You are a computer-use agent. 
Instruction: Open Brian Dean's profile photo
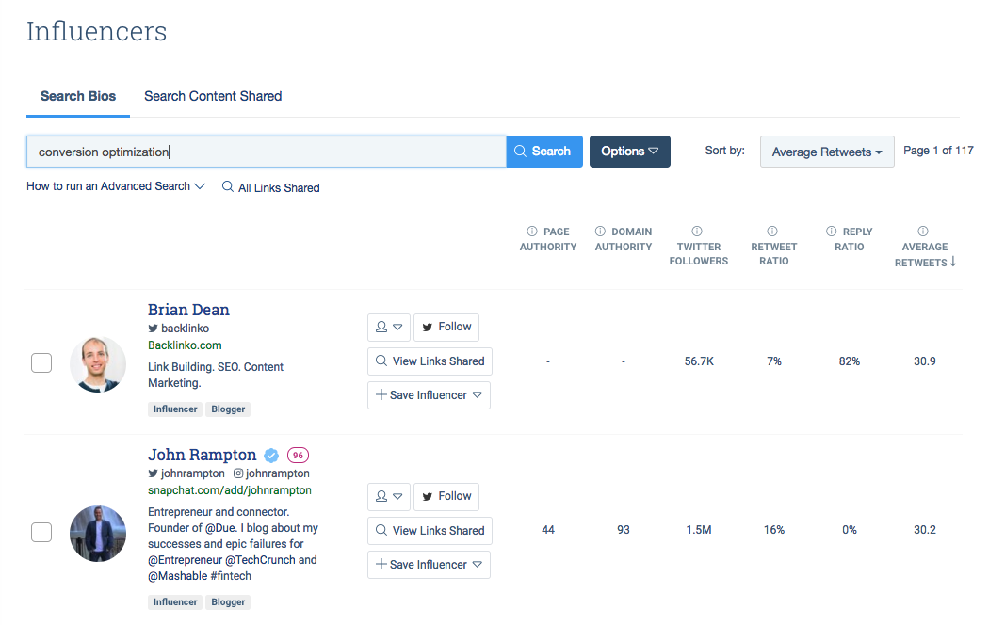pyautogui.click(x=98, y=364)
